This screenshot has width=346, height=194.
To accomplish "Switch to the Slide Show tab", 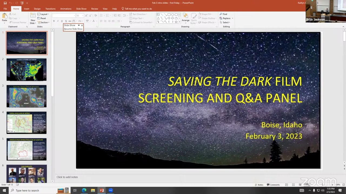I will (81, 9).
